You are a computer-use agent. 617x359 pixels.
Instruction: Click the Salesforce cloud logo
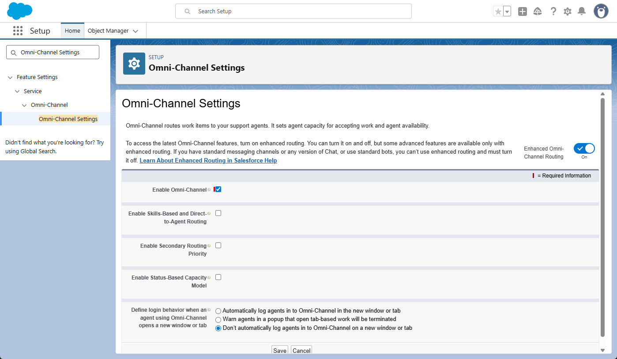point(20,11)
